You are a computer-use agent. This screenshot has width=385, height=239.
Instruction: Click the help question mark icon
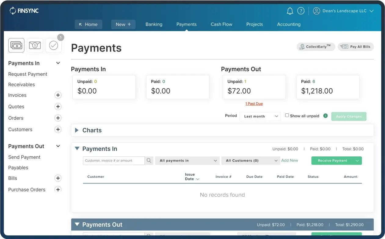tap(301, 10)
